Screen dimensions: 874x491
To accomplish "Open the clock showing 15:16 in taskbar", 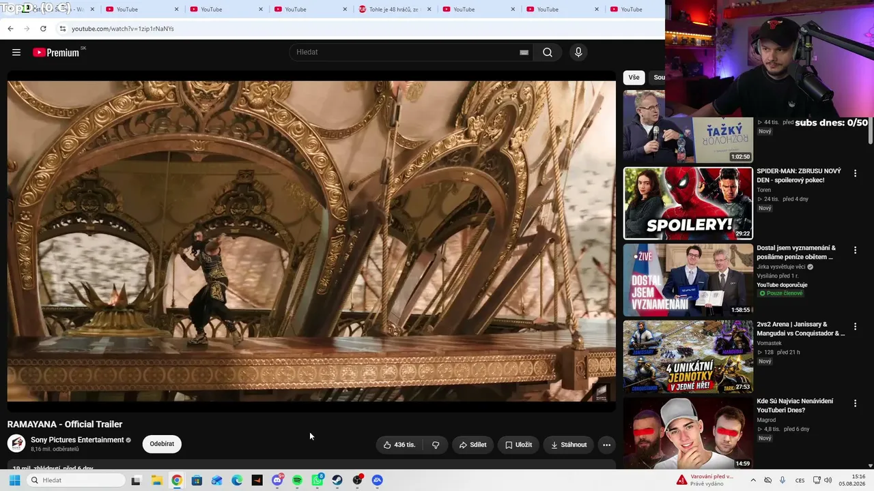I will tap(853, 480).
